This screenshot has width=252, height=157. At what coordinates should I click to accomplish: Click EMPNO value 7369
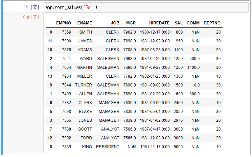point(66,32)
